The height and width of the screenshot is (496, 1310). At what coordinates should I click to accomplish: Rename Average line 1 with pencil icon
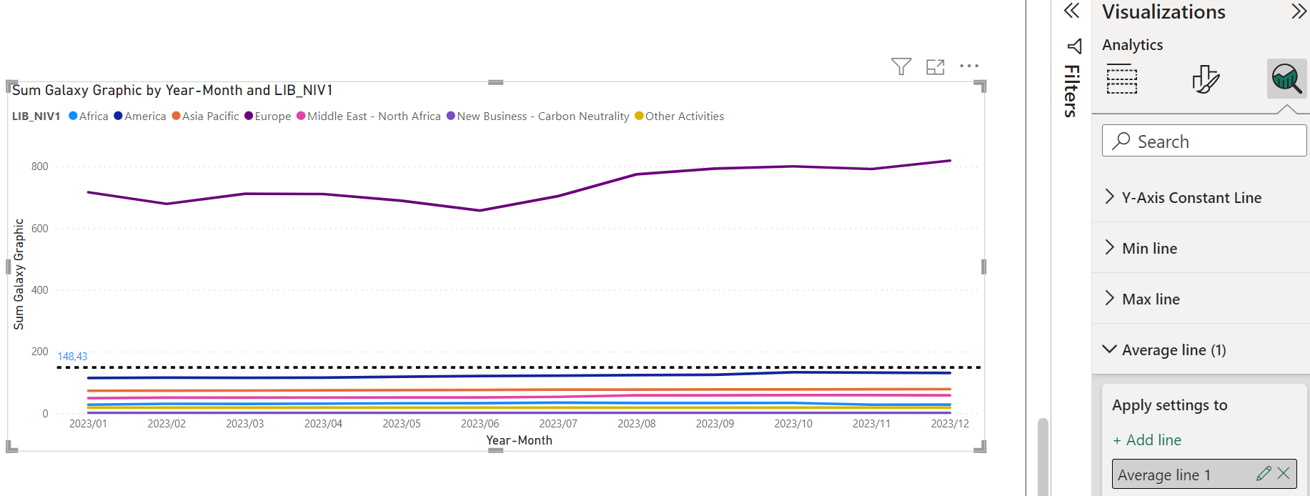coord(1264,473)
